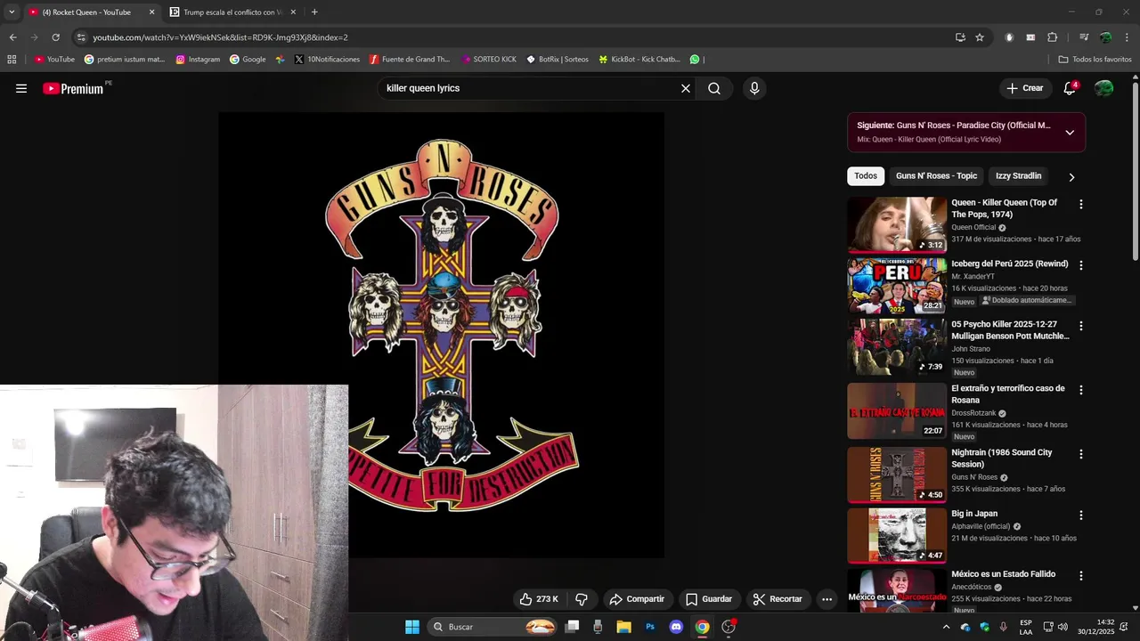1140x641 pixels.
Task: Open the KickBot - Kick Chatb... bookmark
Action: pyautogui.click(x=639, y=60)
